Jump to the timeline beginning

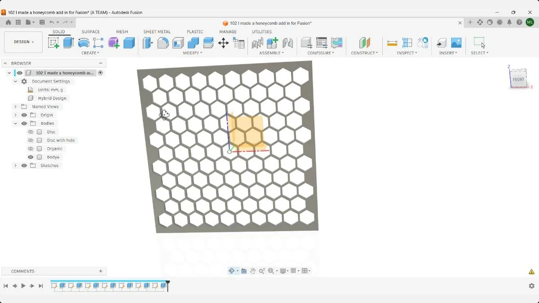point(6,286)
